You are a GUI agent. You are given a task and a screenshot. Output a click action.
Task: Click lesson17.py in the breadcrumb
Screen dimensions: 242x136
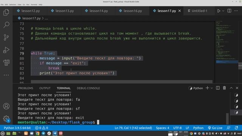click(x=31, y=19)
